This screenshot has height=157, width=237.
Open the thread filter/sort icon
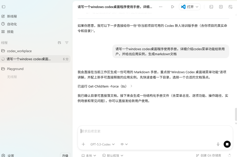(67, 43)
